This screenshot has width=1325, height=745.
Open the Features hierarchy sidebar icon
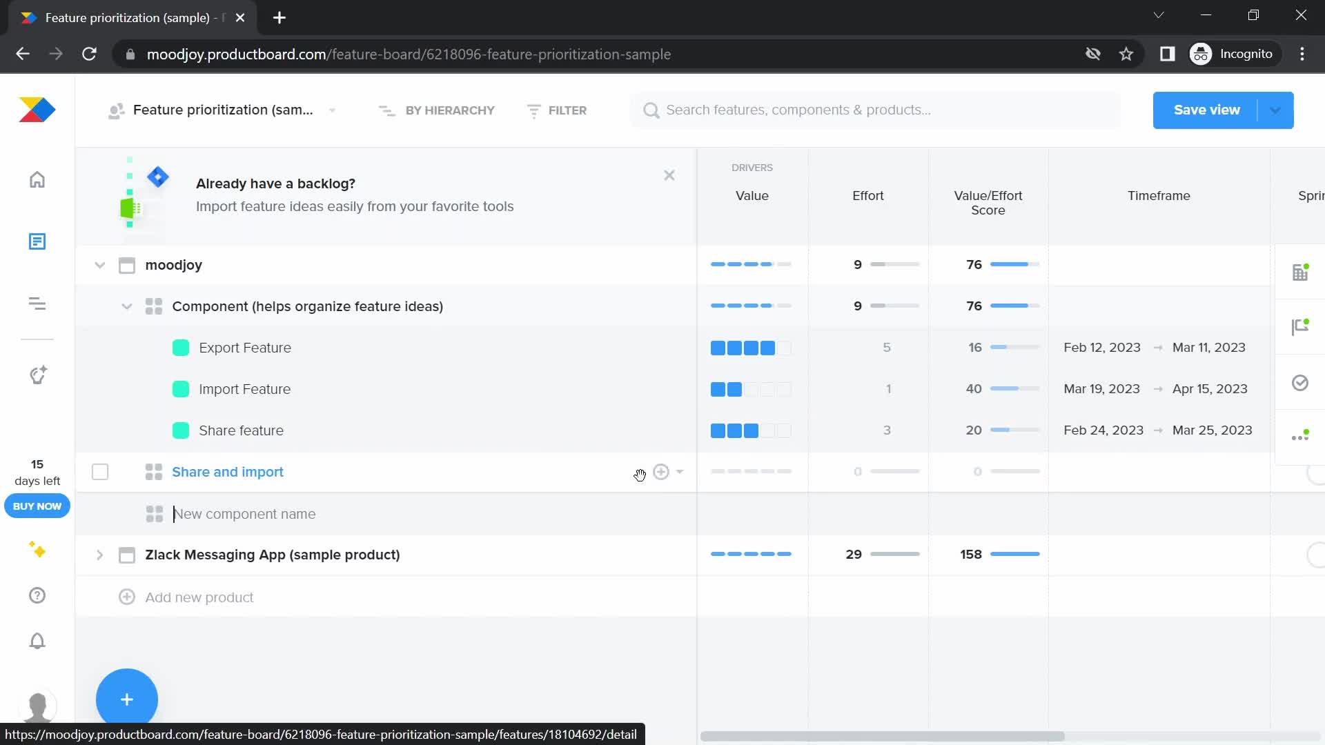(37, 304)
